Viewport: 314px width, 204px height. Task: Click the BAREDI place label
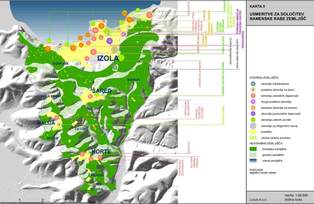pos(133,80)
